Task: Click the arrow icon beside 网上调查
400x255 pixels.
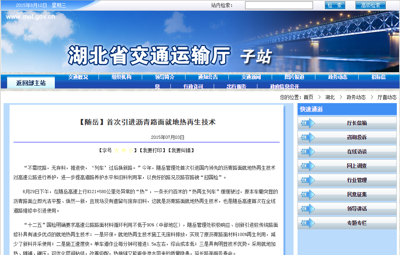Action: [x=308, y=166]
